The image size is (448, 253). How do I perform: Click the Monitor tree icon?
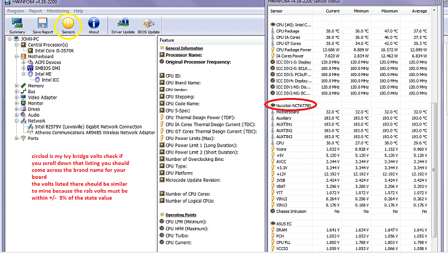[x=23, y=103]
